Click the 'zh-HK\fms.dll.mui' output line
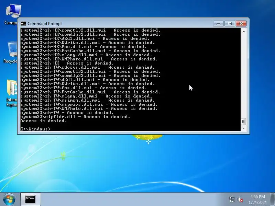 [x=84, y=47]
